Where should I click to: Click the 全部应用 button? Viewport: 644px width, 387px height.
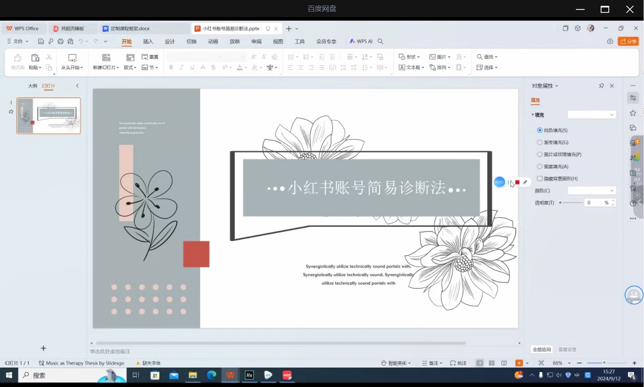click(x=541, y=349)
